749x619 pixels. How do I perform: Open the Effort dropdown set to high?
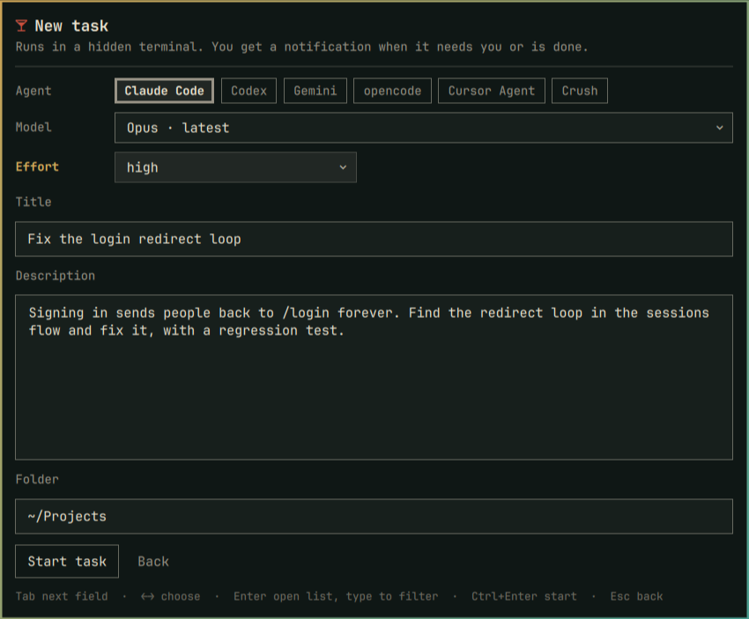click(x=235, y=167)
